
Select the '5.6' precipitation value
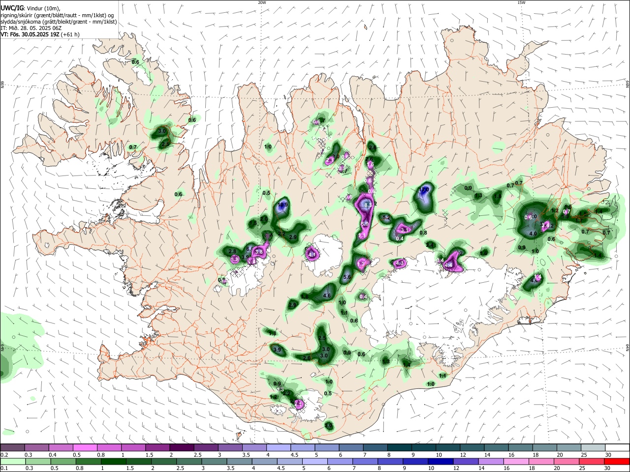click(346, 277)
